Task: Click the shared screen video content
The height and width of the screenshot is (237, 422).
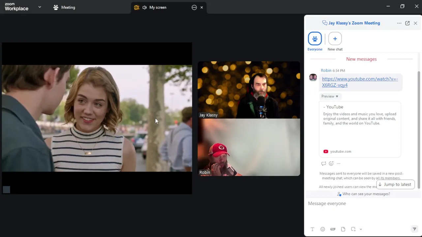Action: pyautogui.click(x=97, y=118)
